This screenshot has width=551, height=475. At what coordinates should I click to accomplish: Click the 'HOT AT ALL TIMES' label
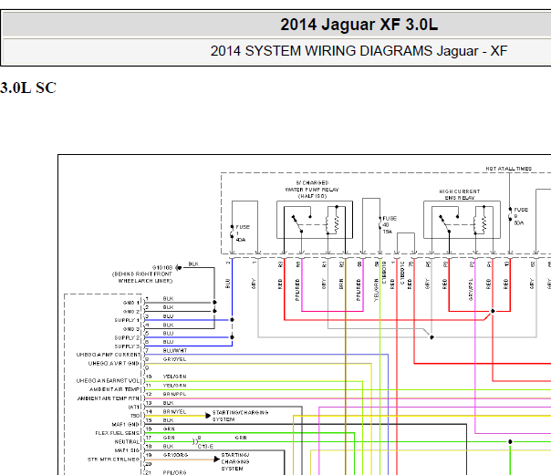coord(508,169)
